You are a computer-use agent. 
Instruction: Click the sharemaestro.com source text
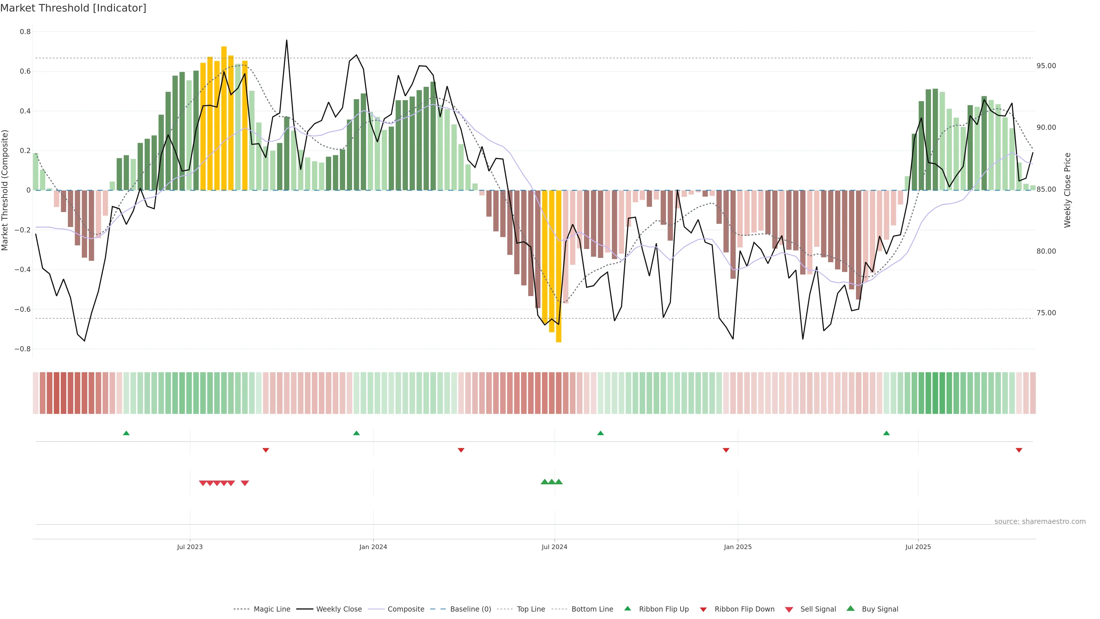tap(1040, 522)
